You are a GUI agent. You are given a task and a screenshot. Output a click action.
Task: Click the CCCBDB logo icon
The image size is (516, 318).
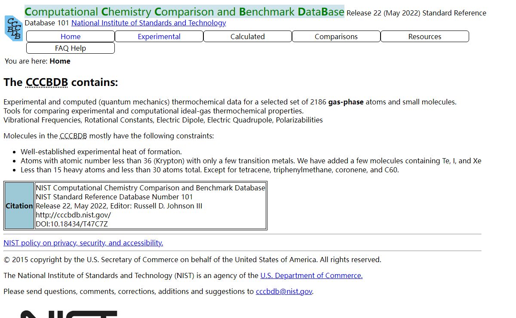click(x=13, y=28)
